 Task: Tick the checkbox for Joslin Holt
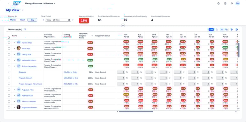pos(9,48)
